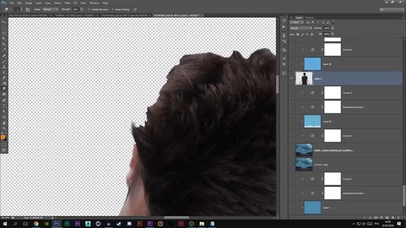Image resolution: width=406 pixels, height=228 pixels.
Task: Open the Window menu
Action: point(94,3)
